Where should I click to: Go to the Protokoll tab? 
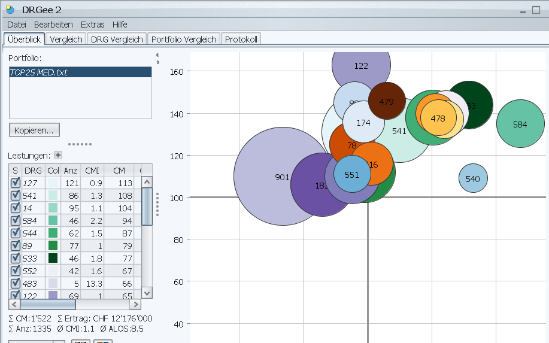[240, 39]
